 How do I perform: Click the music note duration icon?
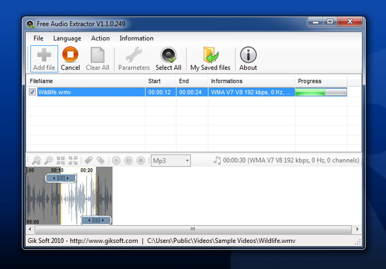pyautogui.click(x=217, y=160)
